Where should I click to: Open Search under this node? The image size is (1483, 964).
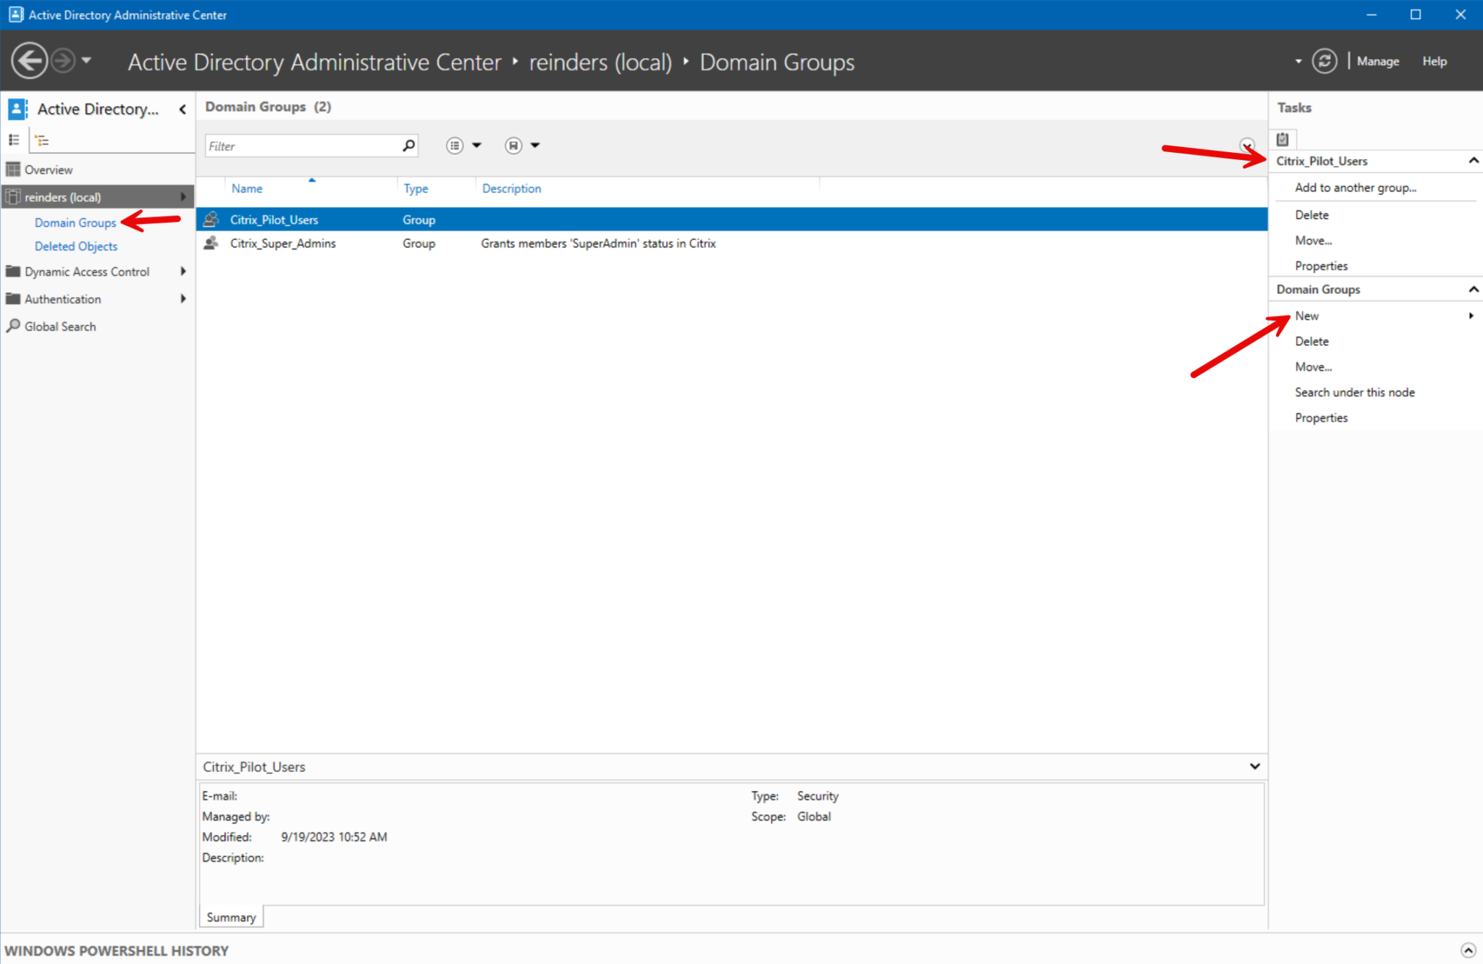pos(1354,392)
